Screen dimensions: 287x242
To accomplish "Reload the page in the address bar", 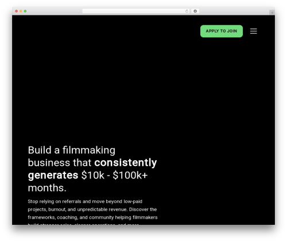I will point(187,11).
